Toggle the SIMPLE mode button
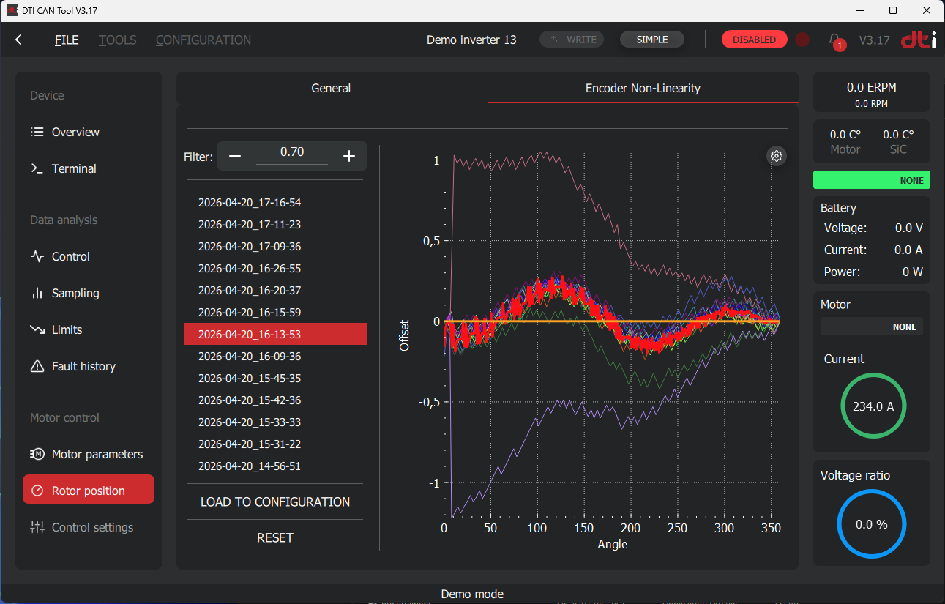The width and height of the screenshot is (945, 604). (x=652, y=40)
